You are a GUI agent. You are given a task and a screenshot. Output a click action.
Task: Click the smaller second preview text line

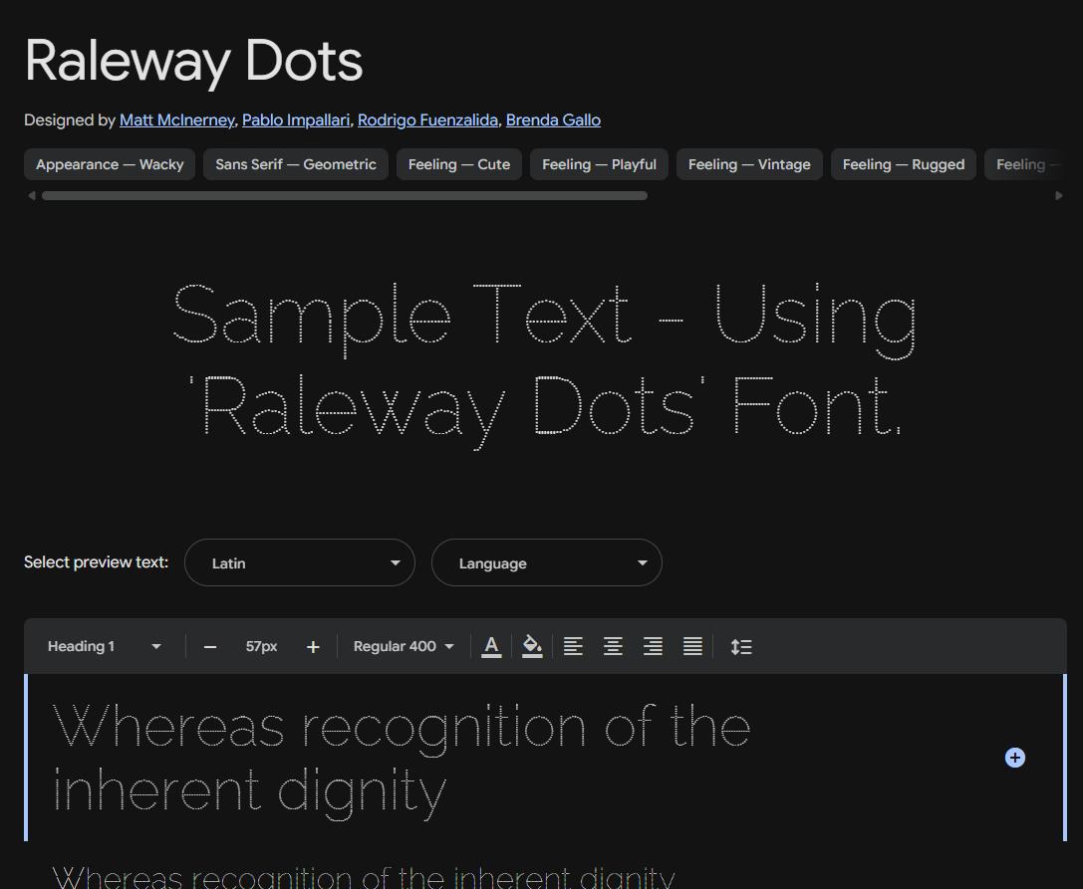click(x=364, y=877)
